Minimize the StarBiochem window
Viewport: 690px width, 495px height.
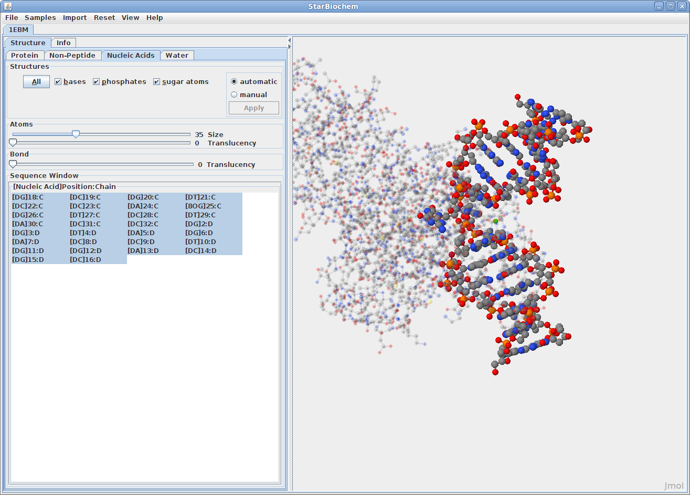tap(659, 6)
